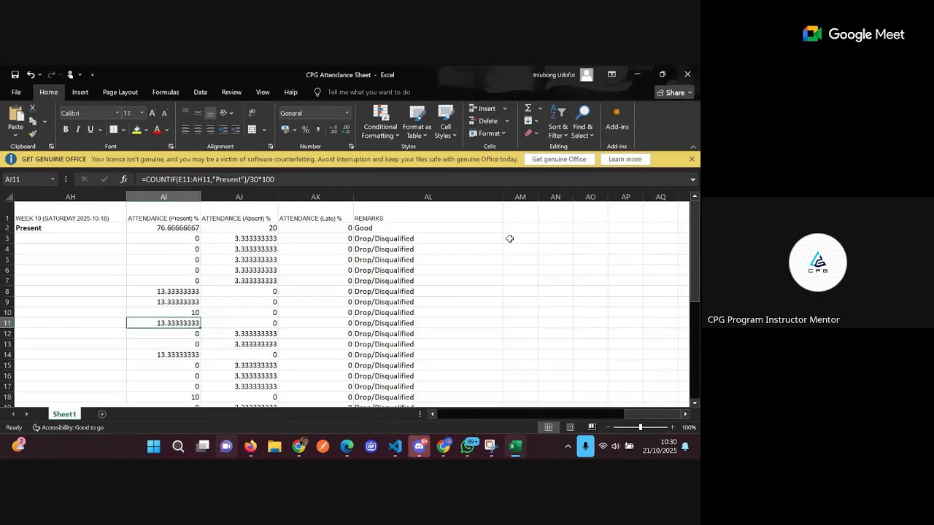Screen dimensions: 934x525
Task: Switch to the Page Layout tab
Action: pyautogui.click(x=120, y=93)
